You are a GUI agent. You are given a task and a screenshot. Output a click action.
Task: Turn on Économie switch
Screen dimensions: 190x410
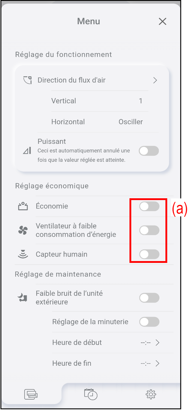click(149, 206)
